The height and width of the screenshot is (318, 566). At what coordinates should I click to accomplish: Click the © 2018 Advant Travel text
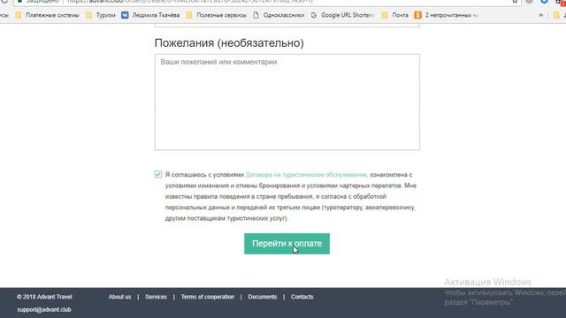[x=44, y=297]
